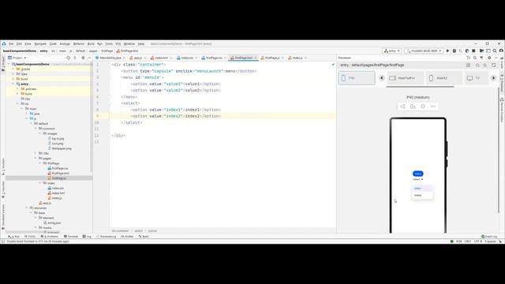The width and height of the screenshot is (505, 284).
Task: Click the multi-device grid icon in Previewer
Action: pos(468,65)
